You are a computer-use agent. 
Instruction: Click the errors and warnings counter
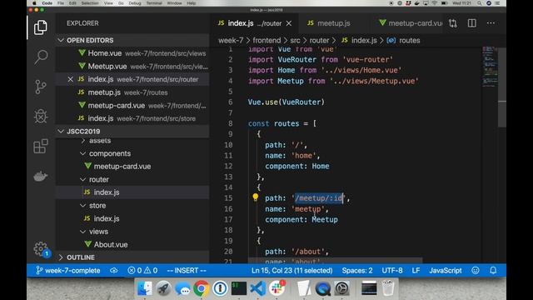click(142, 270)
